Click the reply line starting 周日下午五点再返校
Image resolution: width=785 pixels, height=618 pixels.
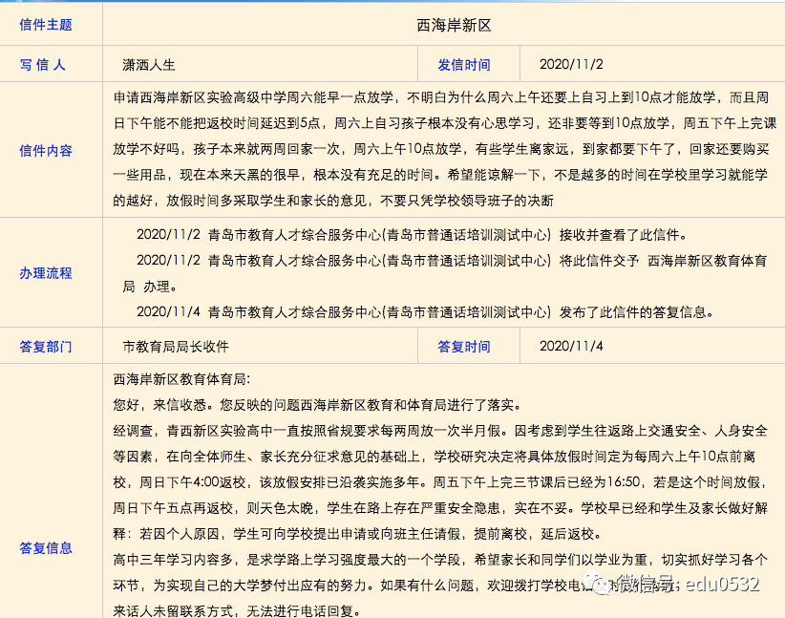[x=440, y=508]
